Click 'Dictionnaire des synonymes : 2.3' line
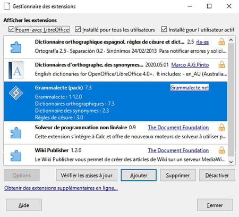This screenshot has height=217, width=239. click(x=72, y=111)
